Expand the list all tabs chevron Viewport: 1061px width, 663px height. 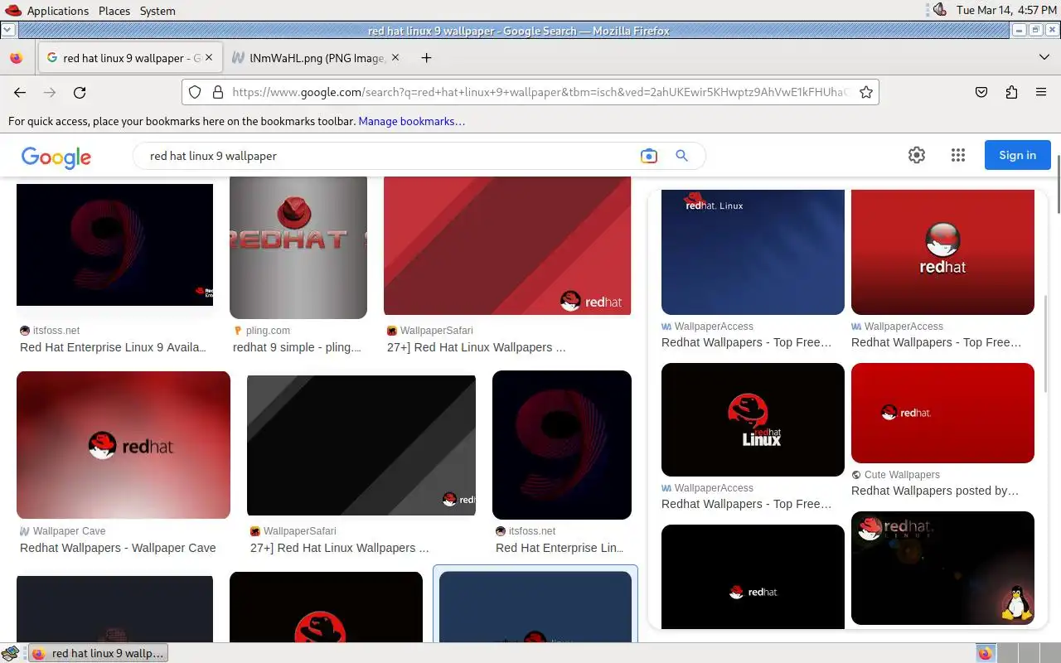[x=1044, y=58]
